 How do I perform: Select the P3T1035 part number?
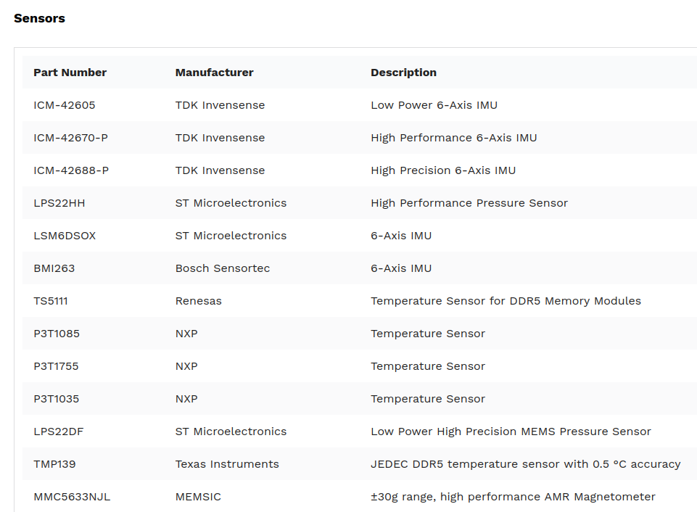[57, 399]
